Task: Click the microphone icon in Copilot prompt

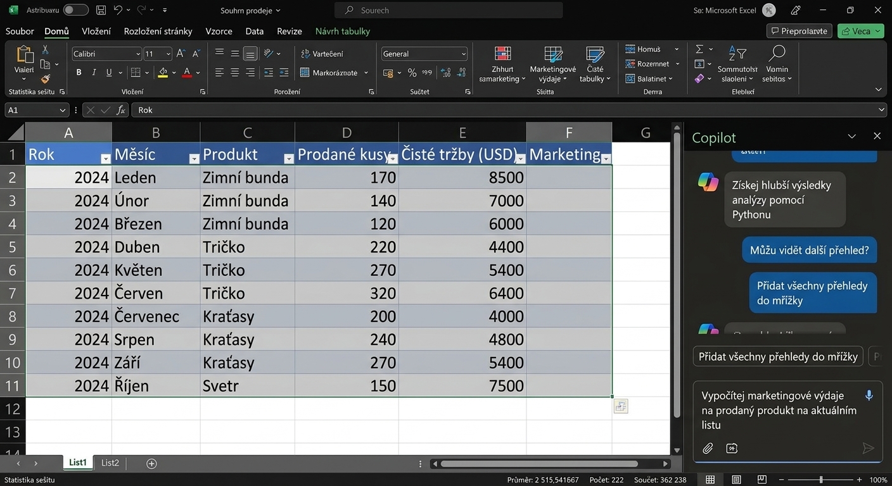Action: (x=869, y=396)
